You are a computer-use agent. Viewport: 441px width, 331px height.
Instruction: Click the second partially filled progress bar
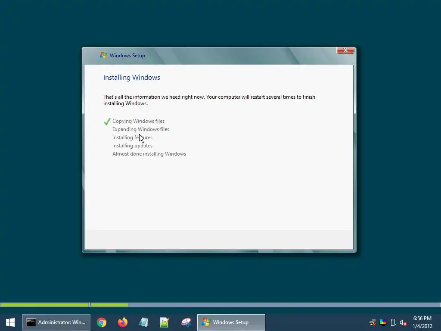click(x=265, y=305)
